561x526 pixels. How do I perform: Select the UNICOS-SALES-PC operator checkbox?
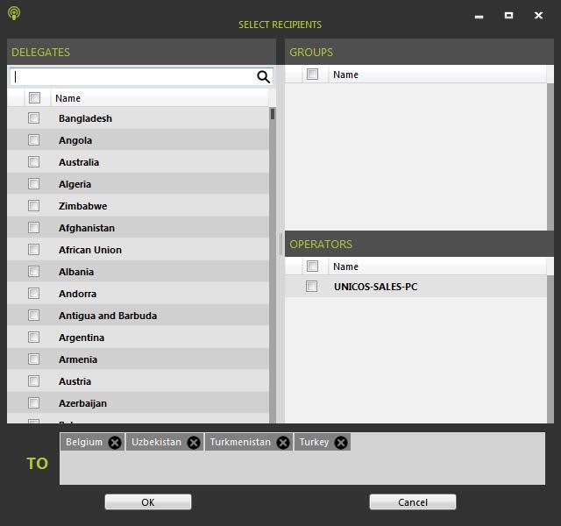pos(311,287)
